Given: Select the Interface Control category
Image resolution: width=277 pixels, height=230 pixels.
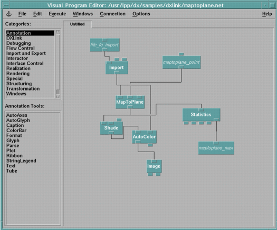Looking at the screenshot, I should [x=30, y=63].
